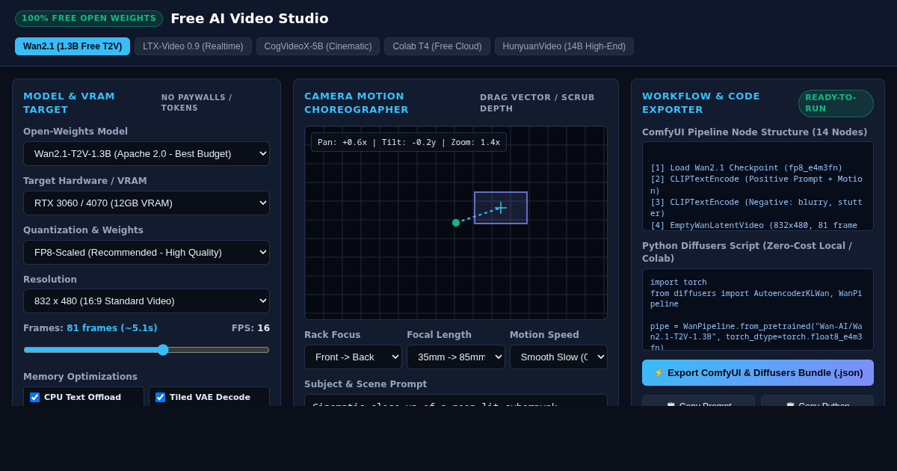
Task: Open the Quantization & Weights dropdown
Action: (147, 252)
